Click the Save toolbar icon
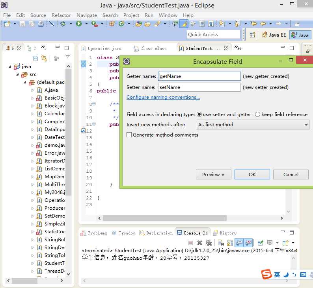313x288 pixels. [x=22, y=24]
